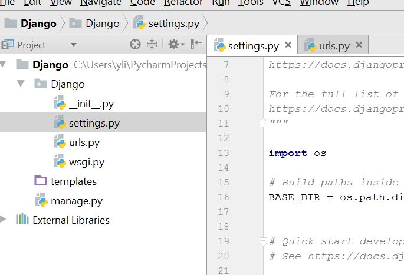Close the settings.py editor tab
Screen dimensions: 404x275
pyautogui.click(x=288, y=45)
